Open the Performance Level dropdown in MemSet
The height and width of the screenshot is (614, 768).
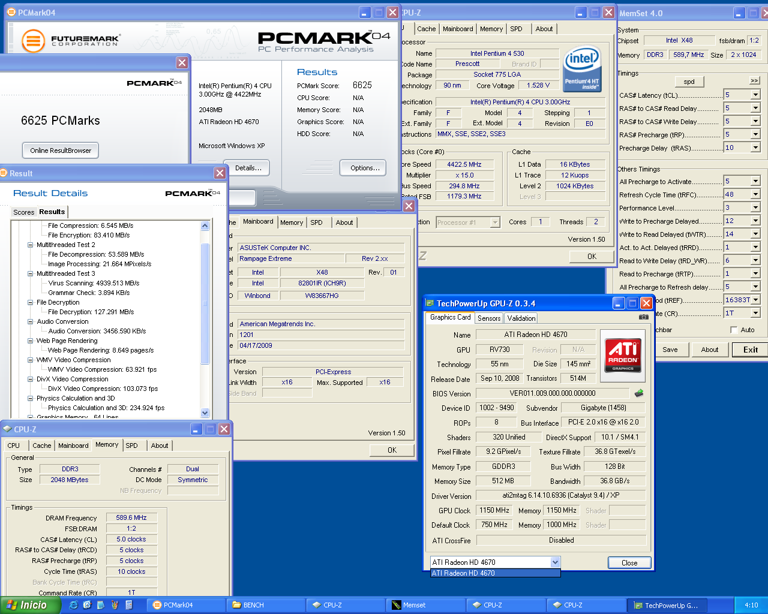point(755,207)
